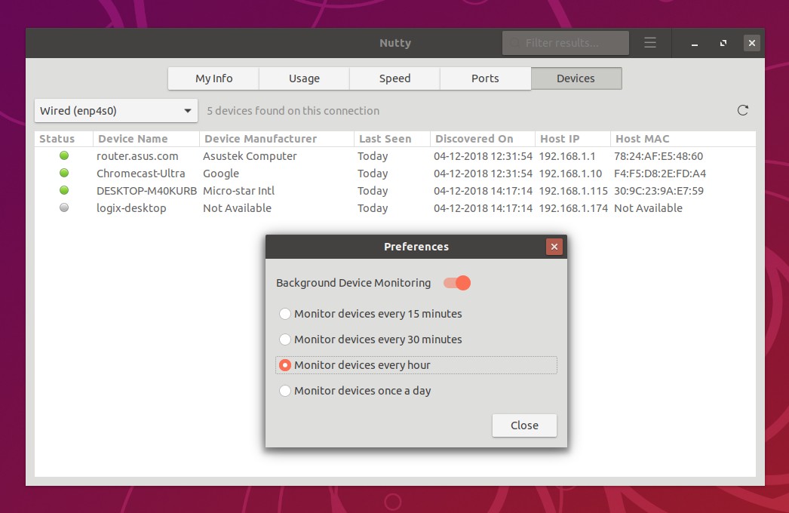Click the gray status dot for logix-desktop
The image size is (789, 513).
(x=64, y=207)
